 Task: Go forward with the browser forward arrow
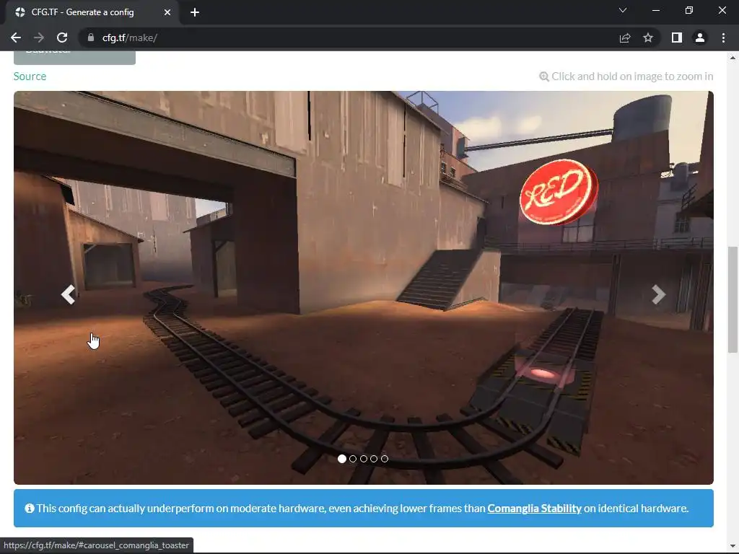pyautogui.click(x=39, y=38)
